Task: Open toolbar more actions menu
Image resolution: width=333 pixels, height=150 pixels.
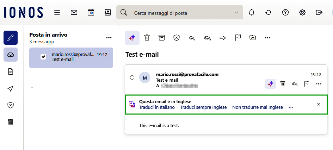Action: 267,38
